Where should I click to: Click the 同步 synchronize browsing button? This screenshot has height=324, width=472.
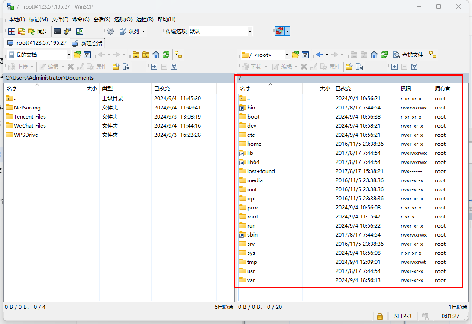[x=38, y=31]
